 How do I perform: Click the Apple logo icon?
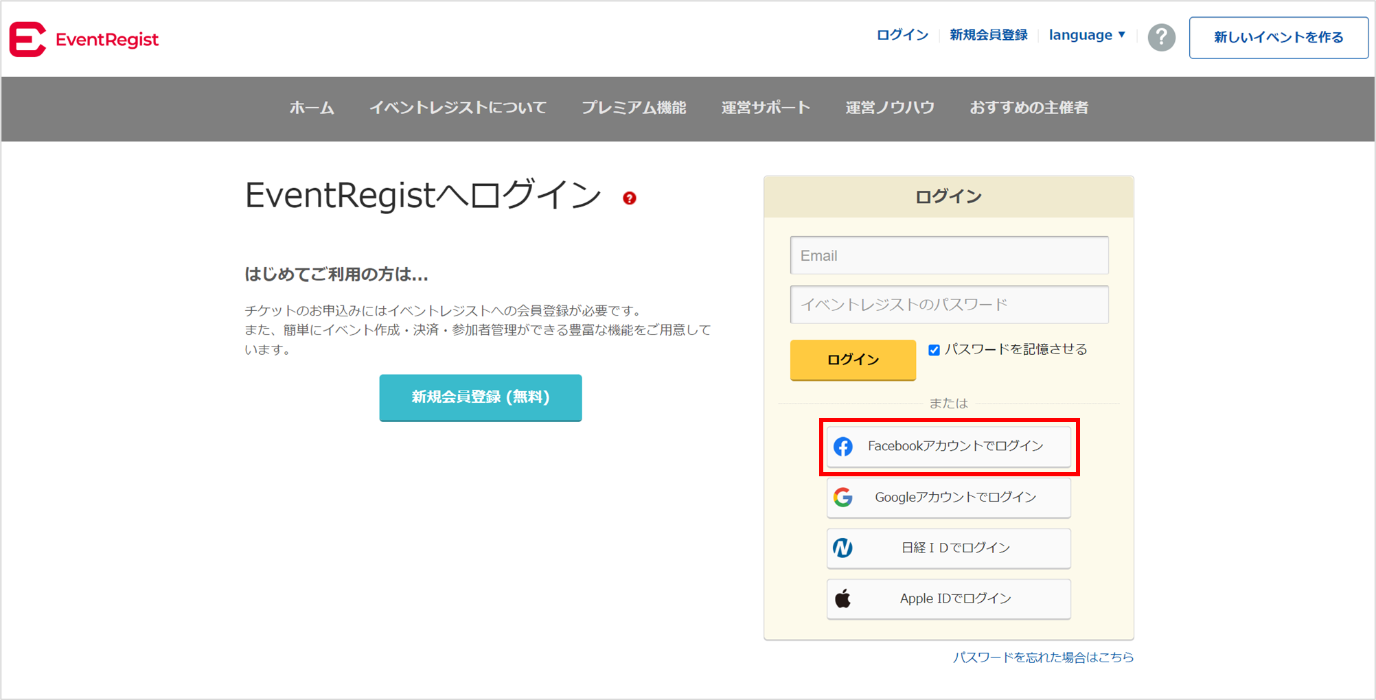843,598
